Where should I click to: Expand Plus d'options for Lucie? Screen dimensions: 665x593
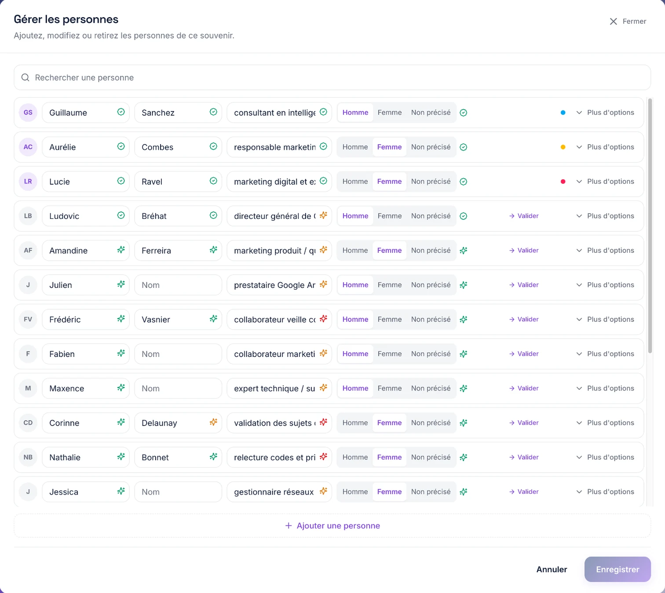(605, 182)
